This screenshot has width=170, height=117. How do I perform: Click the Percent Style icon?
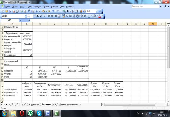67,16
